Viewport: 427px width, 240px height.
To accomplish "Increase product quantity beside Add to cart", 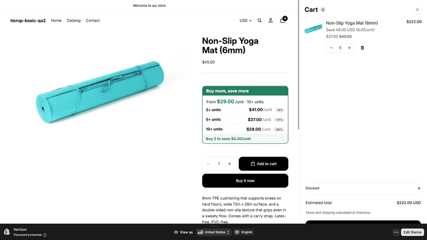I will pyautogui.click(x=229, y=164).
